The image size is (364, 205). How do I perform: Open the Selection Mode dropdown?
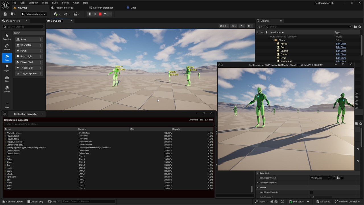click(34, 14)
